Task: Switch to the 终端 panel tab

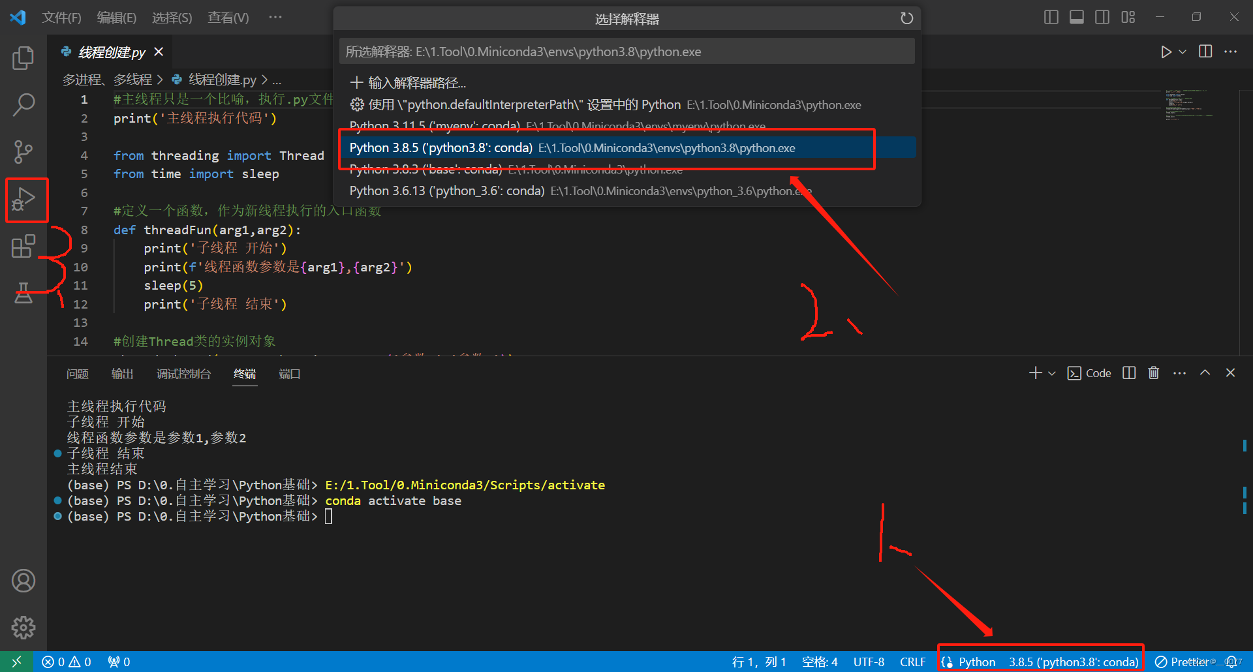Action: 245,374
